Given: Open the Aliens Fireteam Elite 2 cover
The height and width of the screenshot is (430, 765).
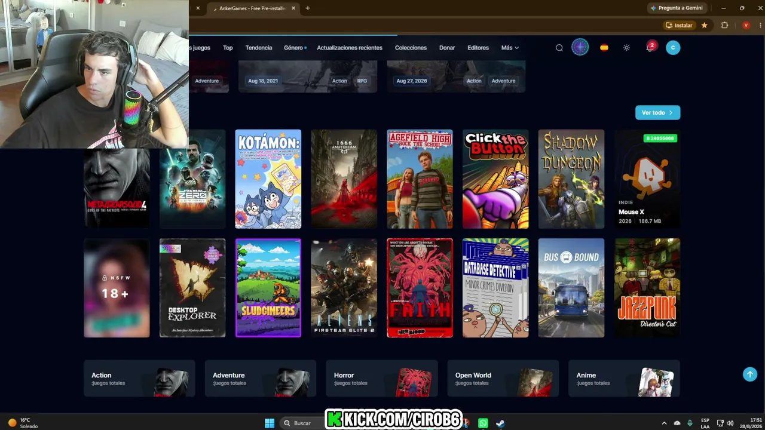Looking at the screenshot, I should 344,288.
